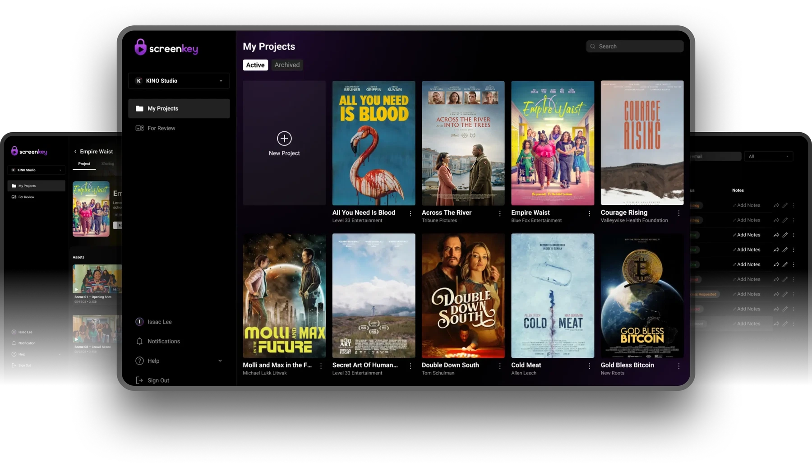Click the Notifications bell icon
The image size is (812, 467).
(x=139, y=342)
